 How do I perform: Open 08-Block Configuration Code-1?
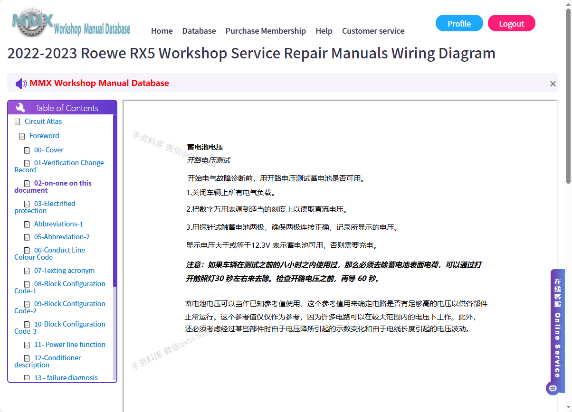(x=60, y=287)
